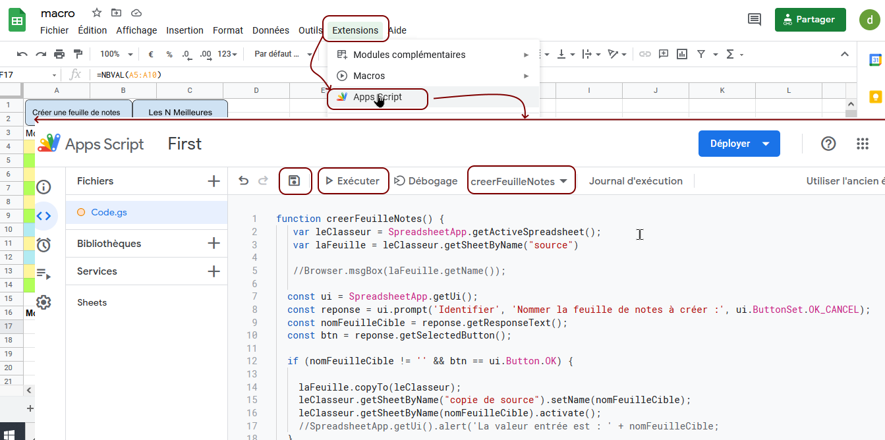The width and height of the screenshot is (885, 440).
Task: Create a filter with the filter icon
Action: (x=702, y=54)
